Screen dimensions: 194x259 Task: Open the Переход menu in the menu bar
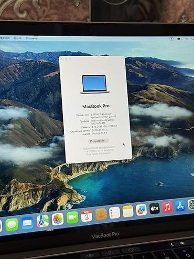point(5,38)
